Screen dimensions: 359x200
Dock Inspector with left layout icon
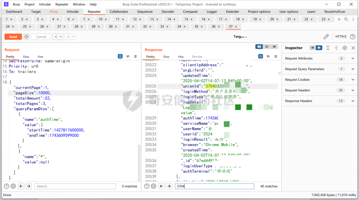point(312,48)
